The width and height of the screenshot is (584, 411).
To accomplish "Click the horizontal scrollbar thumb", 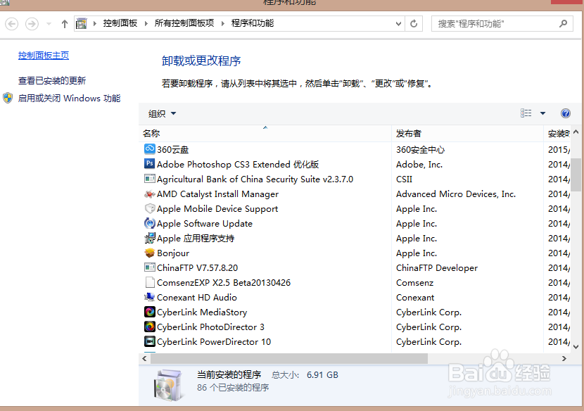I will pos(289,358).
